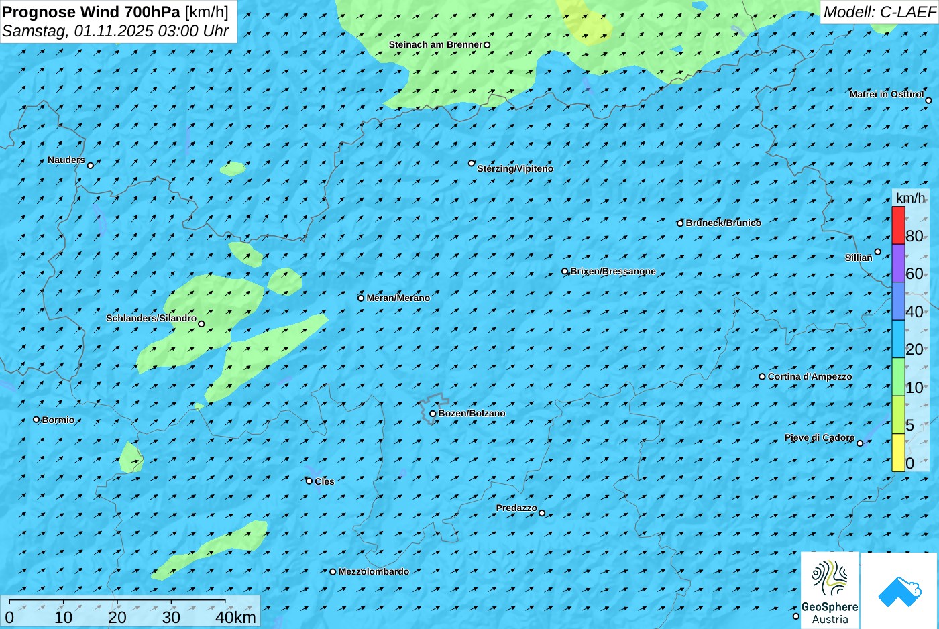Select the 'Samstag, 01.11.2025 03:00 Uhr' date text
This screenshot has width=939, height=629.
[115, 31]
